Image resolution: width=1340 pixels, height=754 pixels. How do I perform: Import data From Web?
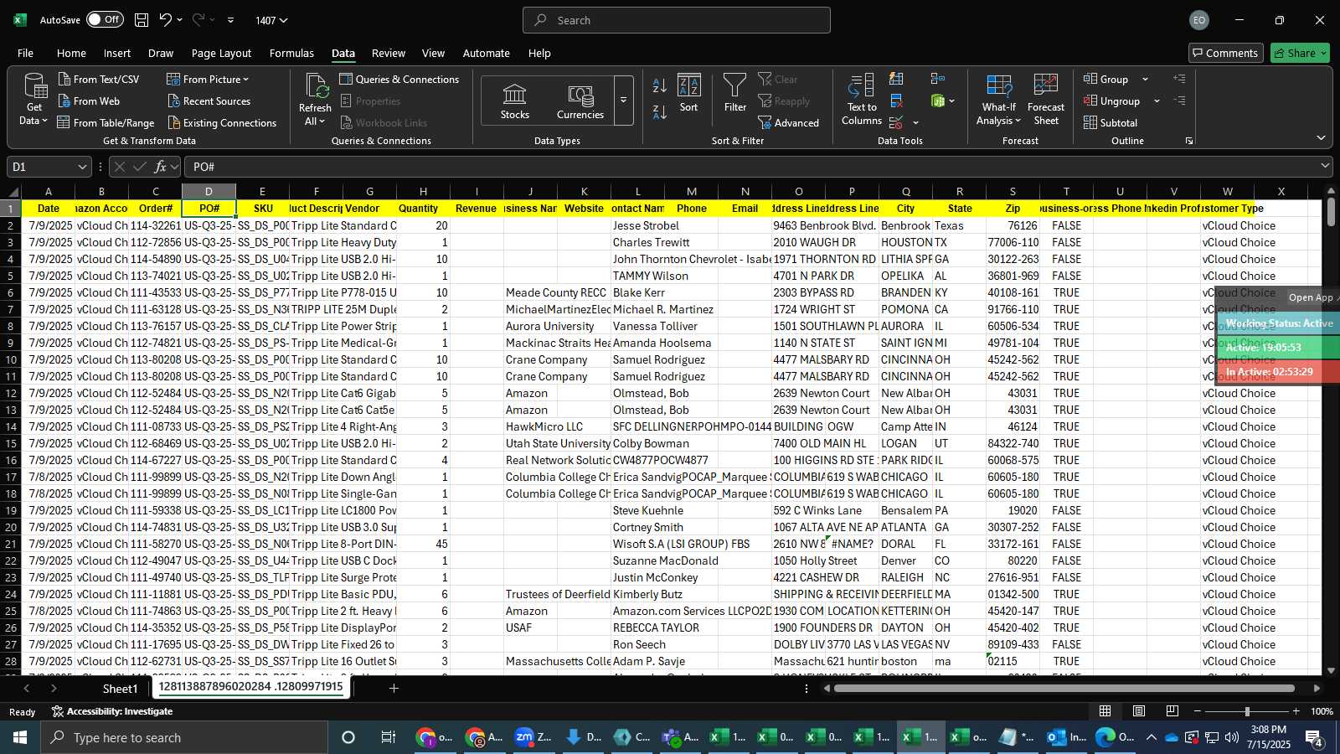tap(89, 101)
